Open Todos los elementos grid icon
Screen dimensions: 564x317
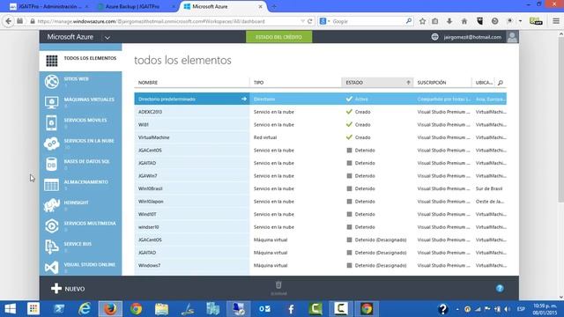point(52,61)
